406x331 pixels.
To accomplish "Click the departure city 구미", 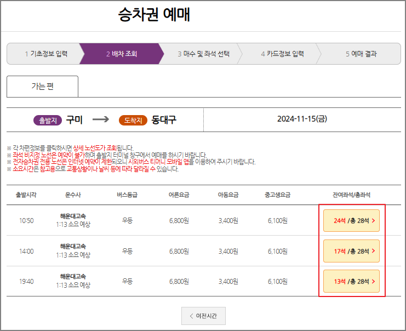I will click(75, 119).
